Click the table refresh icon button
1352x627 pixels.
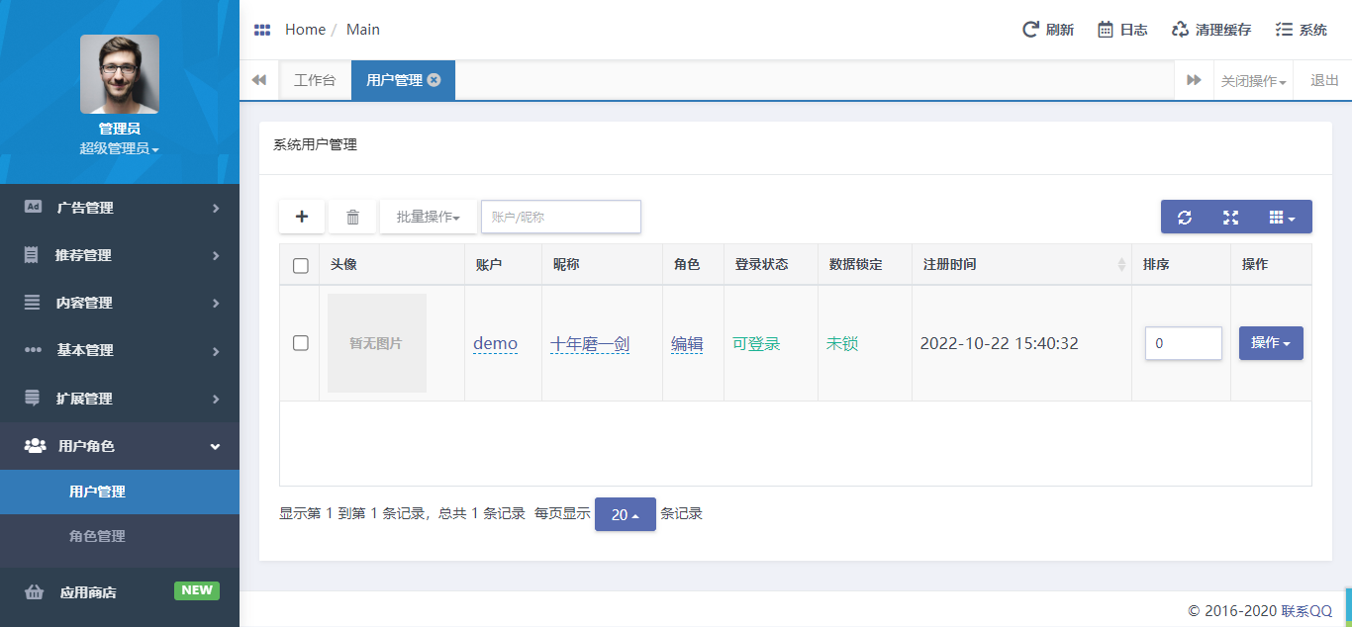pyautogui.click(x=1184, y=217)
